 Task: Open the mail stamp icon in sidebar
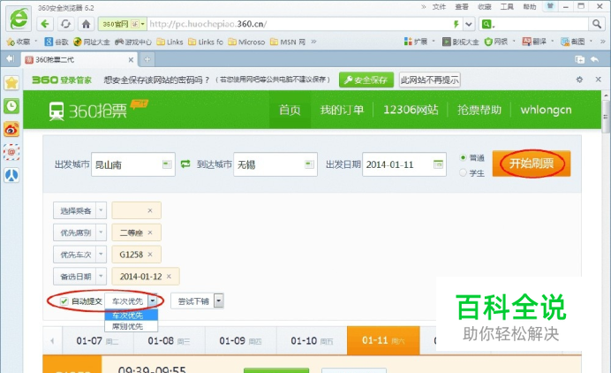(11, 152)
